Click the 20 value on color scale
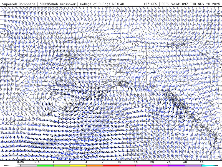This screenshot has height=167, width=222. [x=152, y=162]
